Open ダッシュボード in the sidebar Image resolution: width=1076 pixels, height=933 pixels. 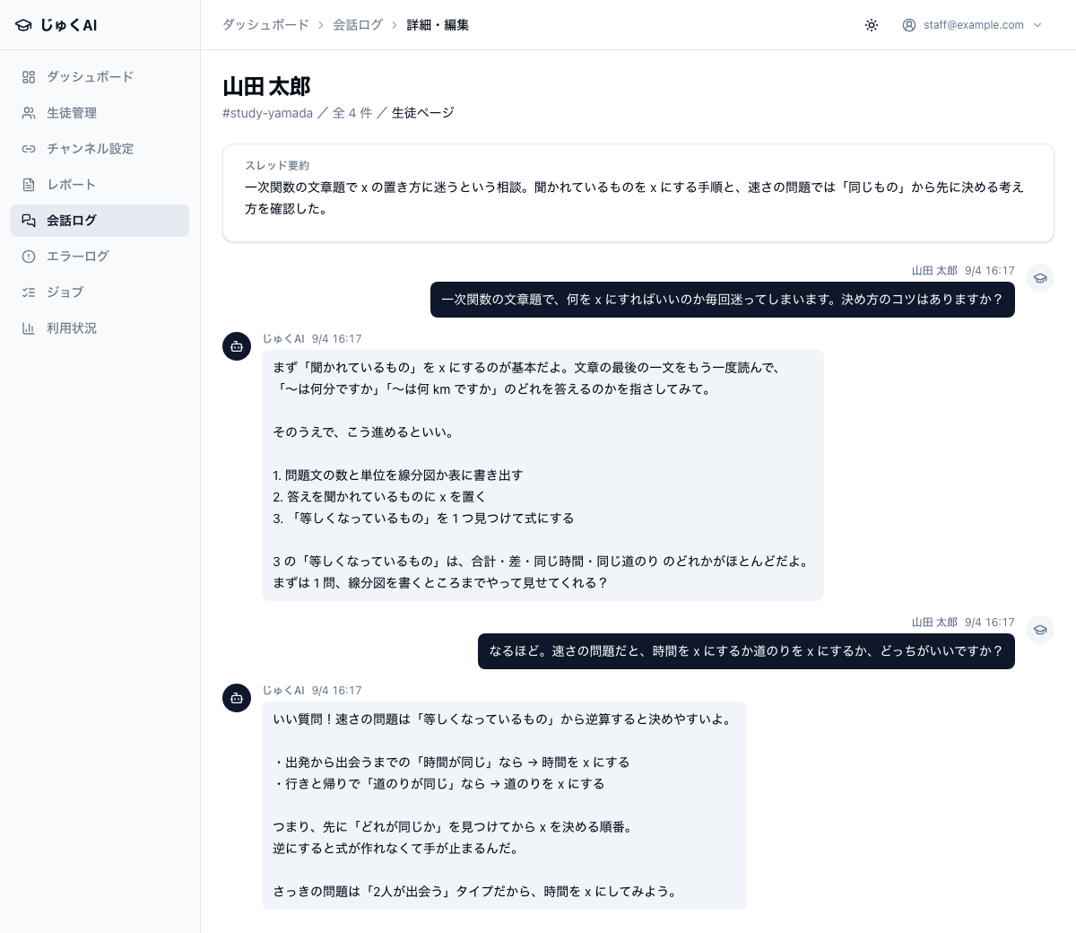point(100,77)
